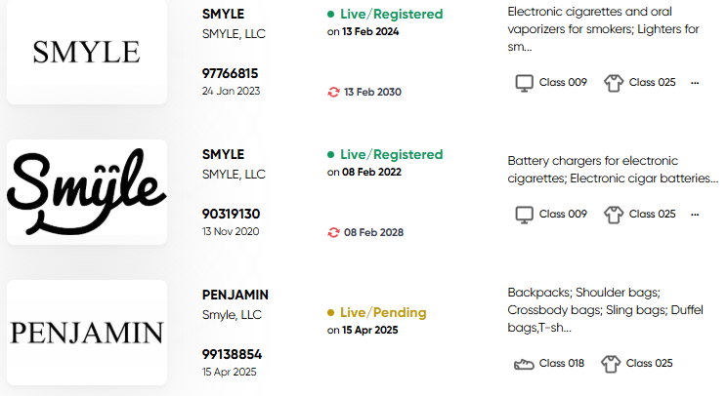Open serial number 99138854
This screenshot has width=728, height=396.
coord(232,354)
